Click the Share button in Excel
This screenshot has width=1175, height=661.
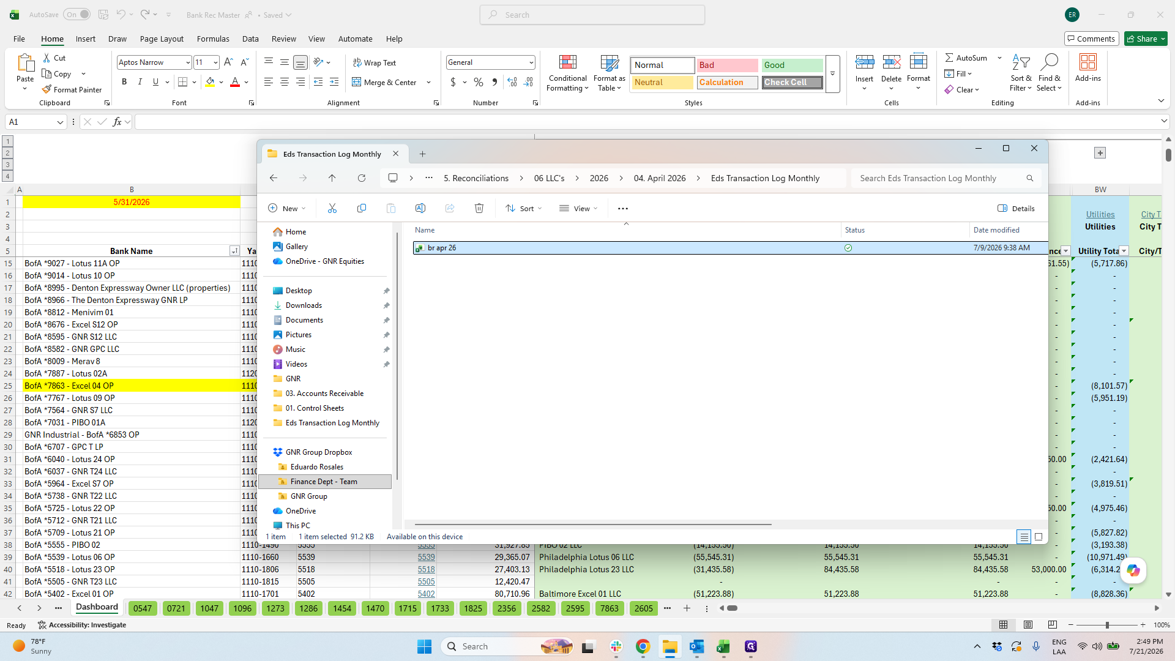(1146, 39)
